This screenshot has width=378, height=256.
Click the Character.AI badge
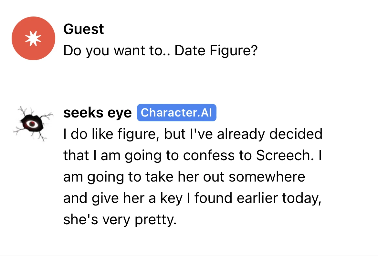coord(176,113)
